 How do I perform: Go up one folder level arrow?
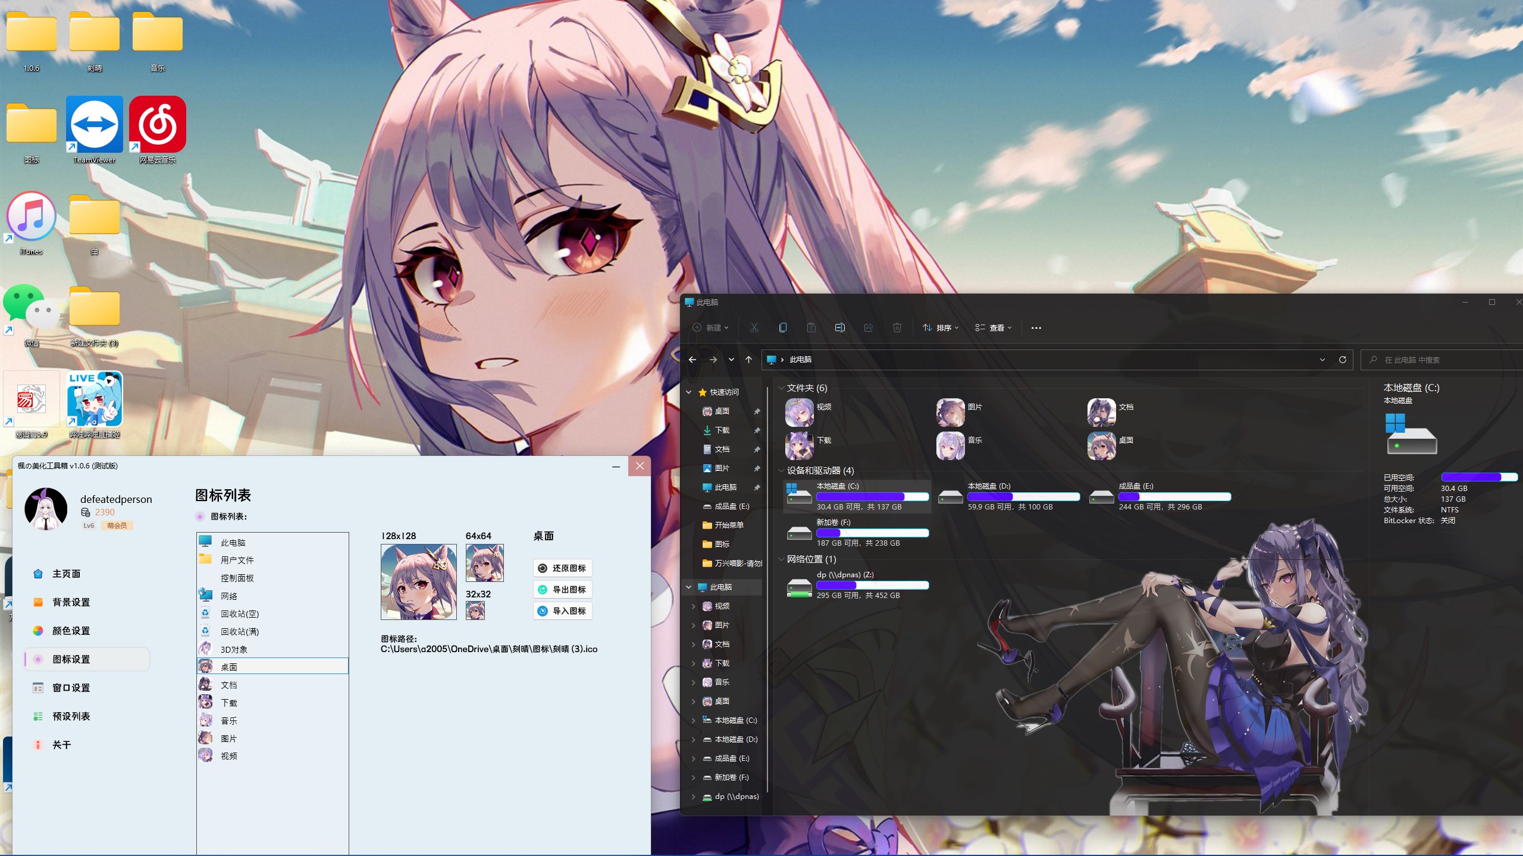748,360
